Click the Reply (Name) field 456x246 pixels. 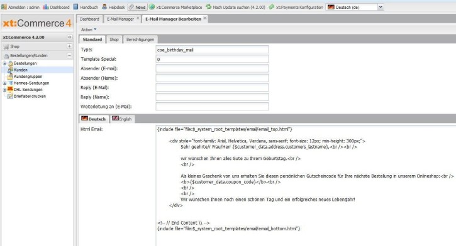click(212, 97)
